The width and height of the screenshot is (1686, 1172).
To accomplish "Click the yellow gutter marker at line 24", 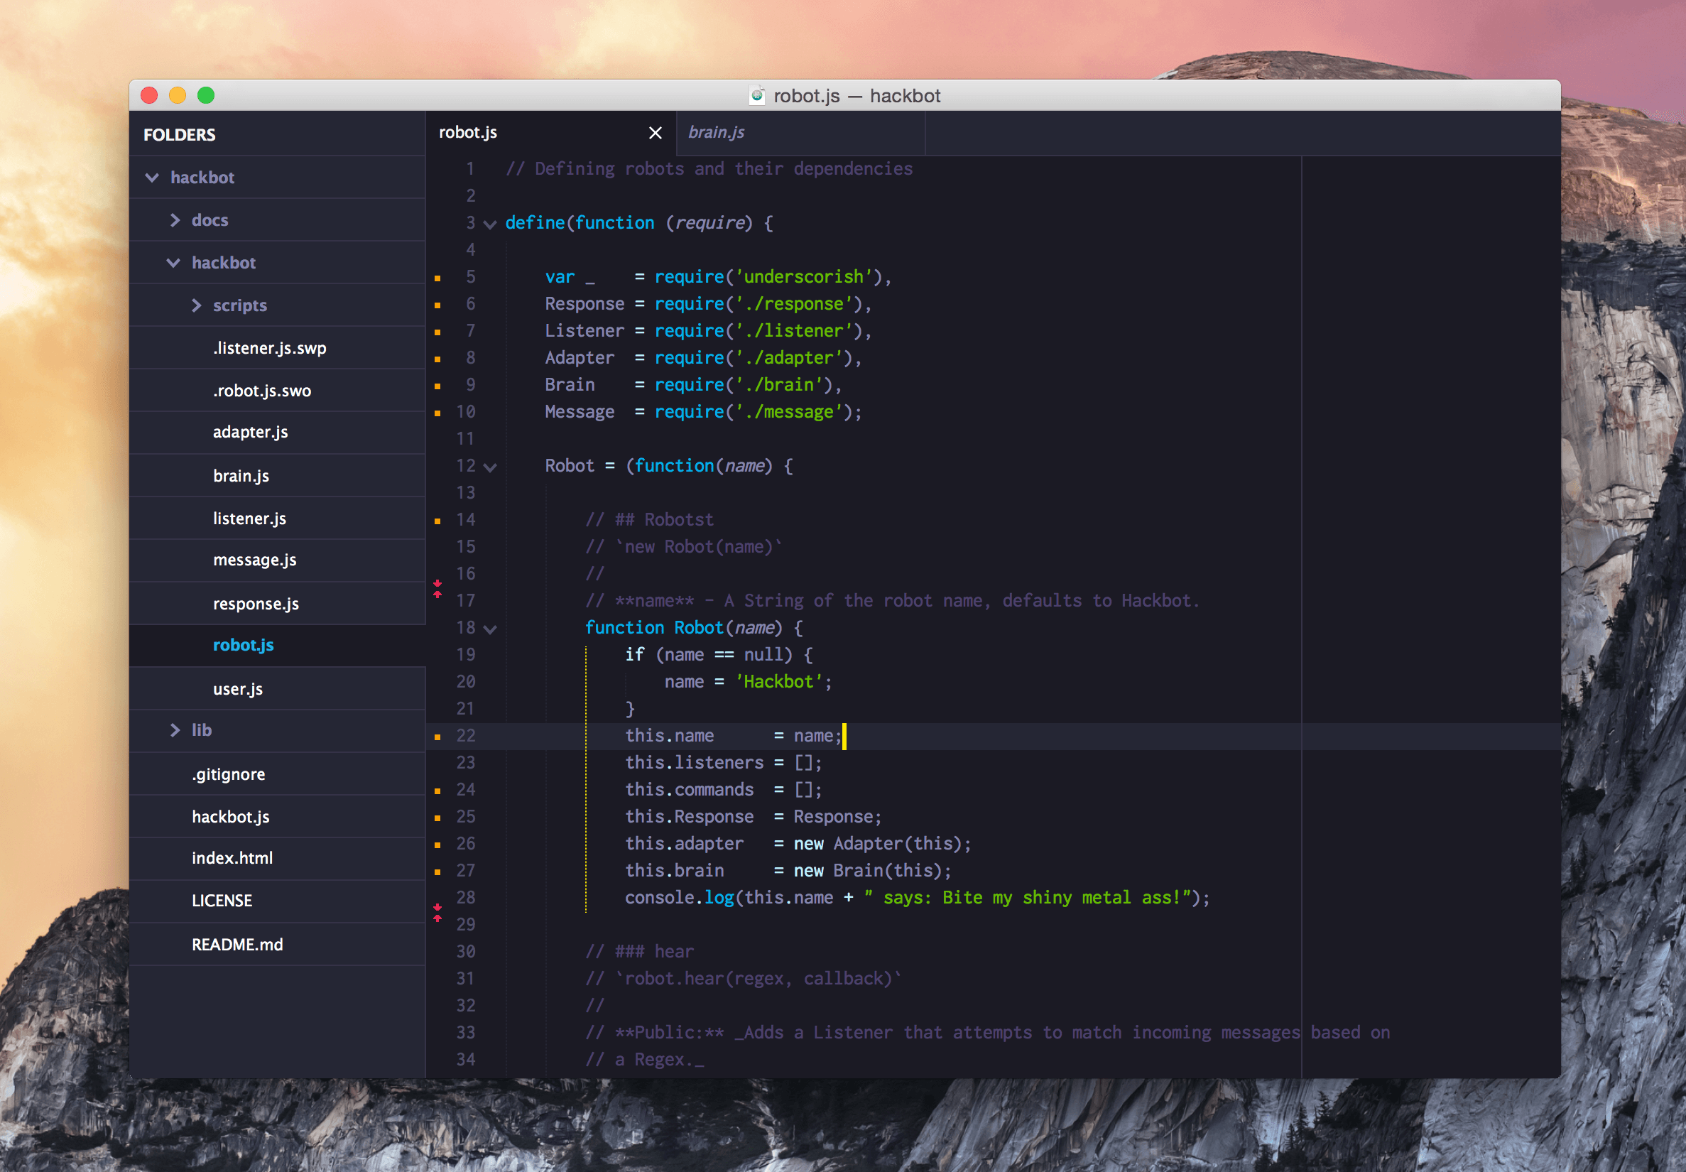I will click(x=438, y=789).
